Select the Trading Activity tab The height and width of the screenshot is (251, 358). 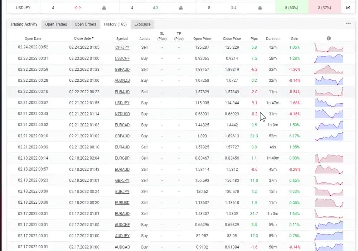(x=24, y=24)
